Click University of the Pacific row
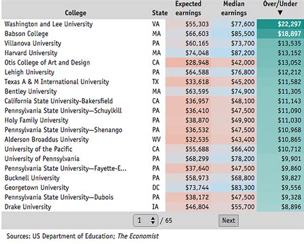This screenshot has height=244, width=304. coord(153,149)
